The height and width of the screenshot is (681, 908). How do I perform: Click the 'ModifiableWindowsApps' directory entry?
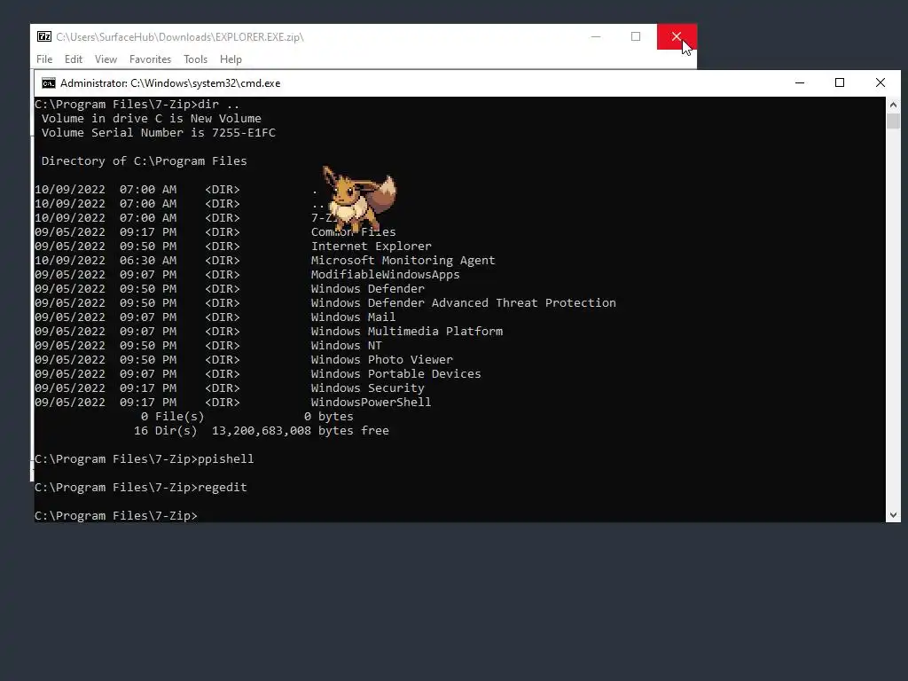[385, 275]
